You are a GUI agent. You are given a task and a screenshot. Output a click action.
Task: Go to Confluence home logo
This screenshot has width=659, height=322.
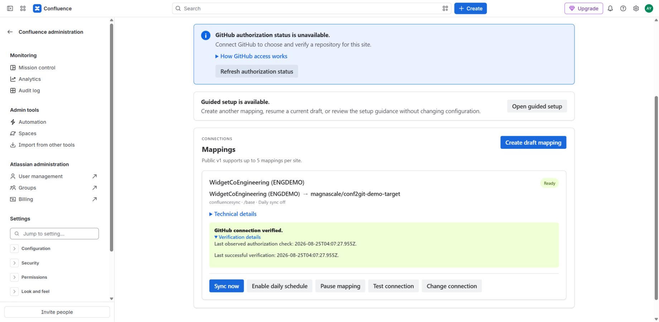pyautogui.click(x=52, y=8)
